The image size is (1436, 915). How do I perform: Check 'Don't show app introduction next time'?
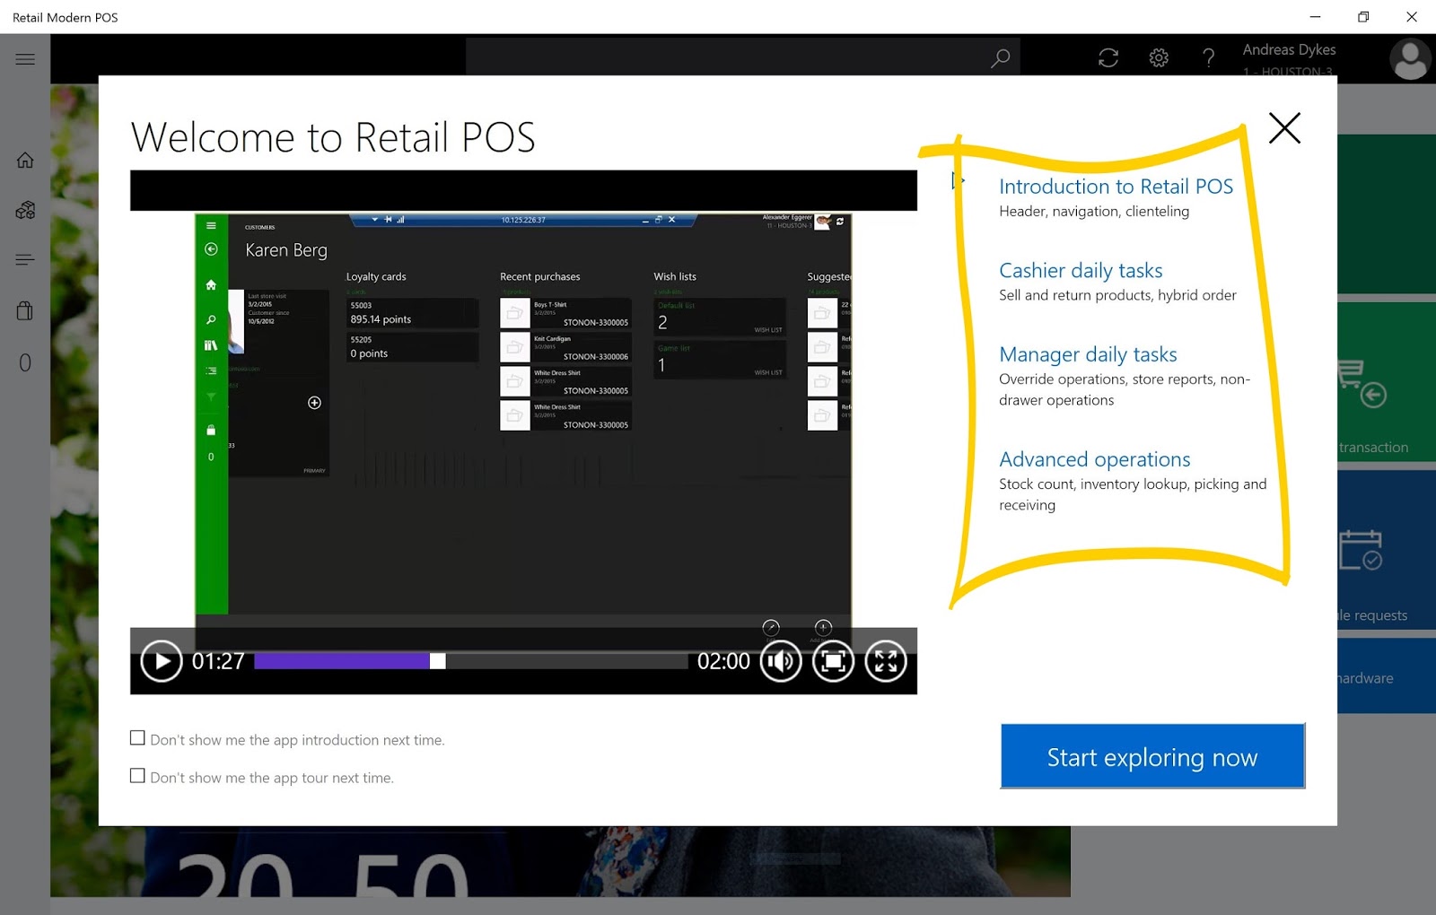tap(137, 738)
